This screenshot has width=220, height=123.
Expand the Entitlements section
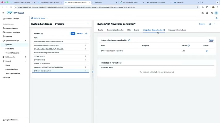click(26, 57)
